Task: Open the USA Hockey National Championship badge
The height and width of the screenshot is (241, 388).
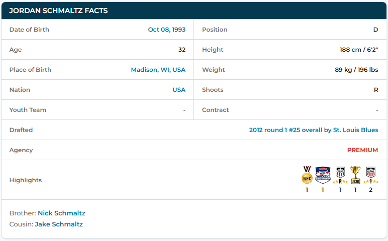Action: click(x=323, y=175)
